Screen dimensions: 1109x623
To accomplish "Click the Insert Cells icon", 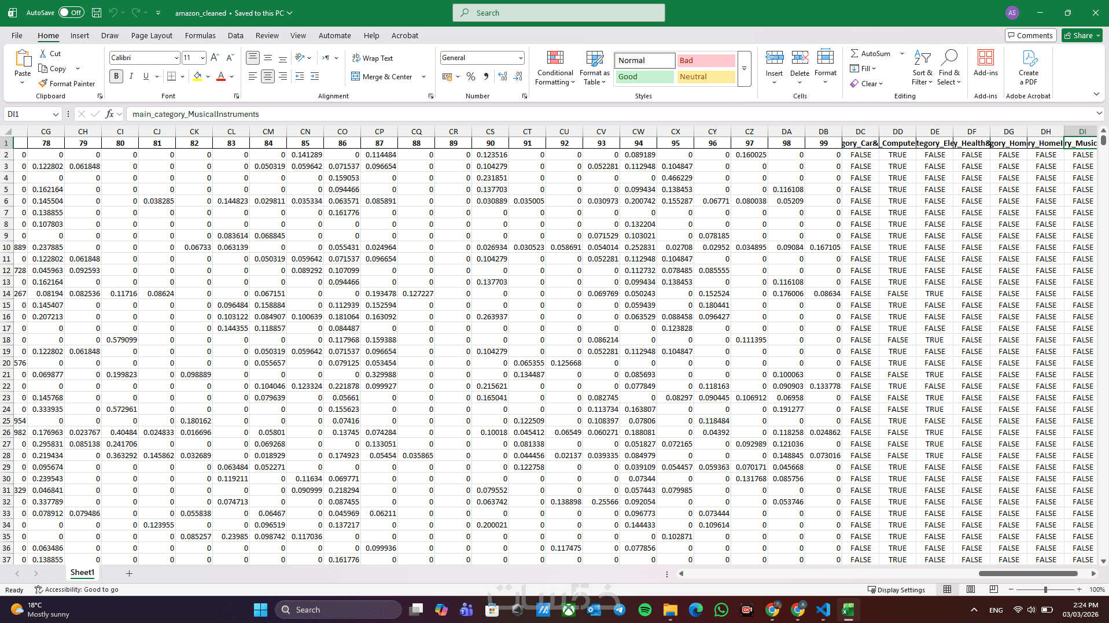I will click(775, 58).
